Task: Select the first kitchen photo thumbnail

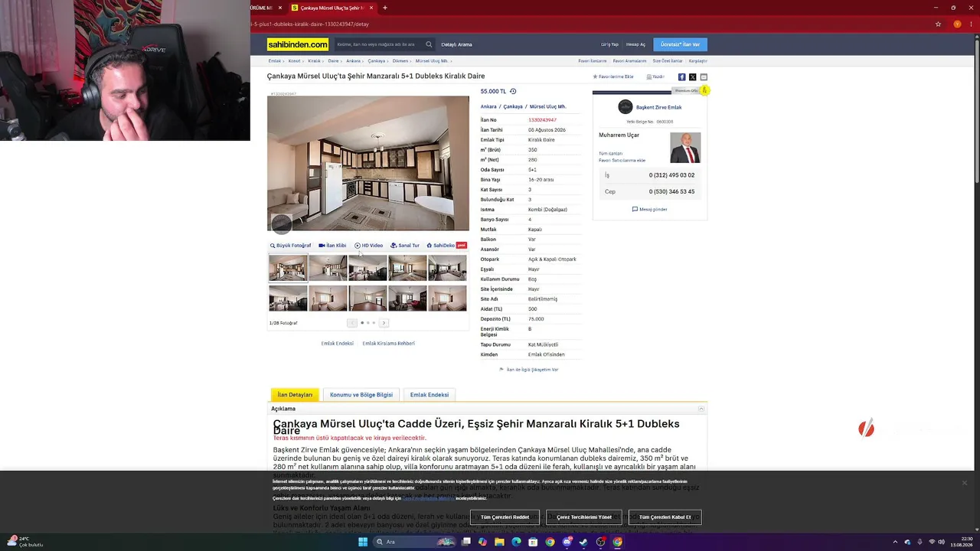Action: (x=288, y=269)
